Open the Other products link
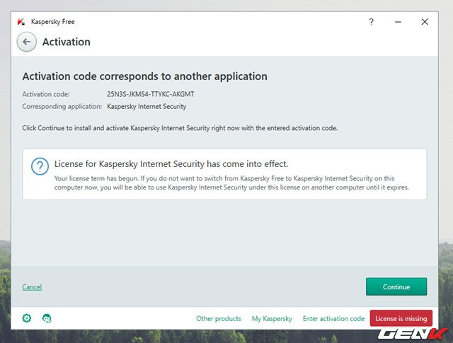 coord(219,318)
